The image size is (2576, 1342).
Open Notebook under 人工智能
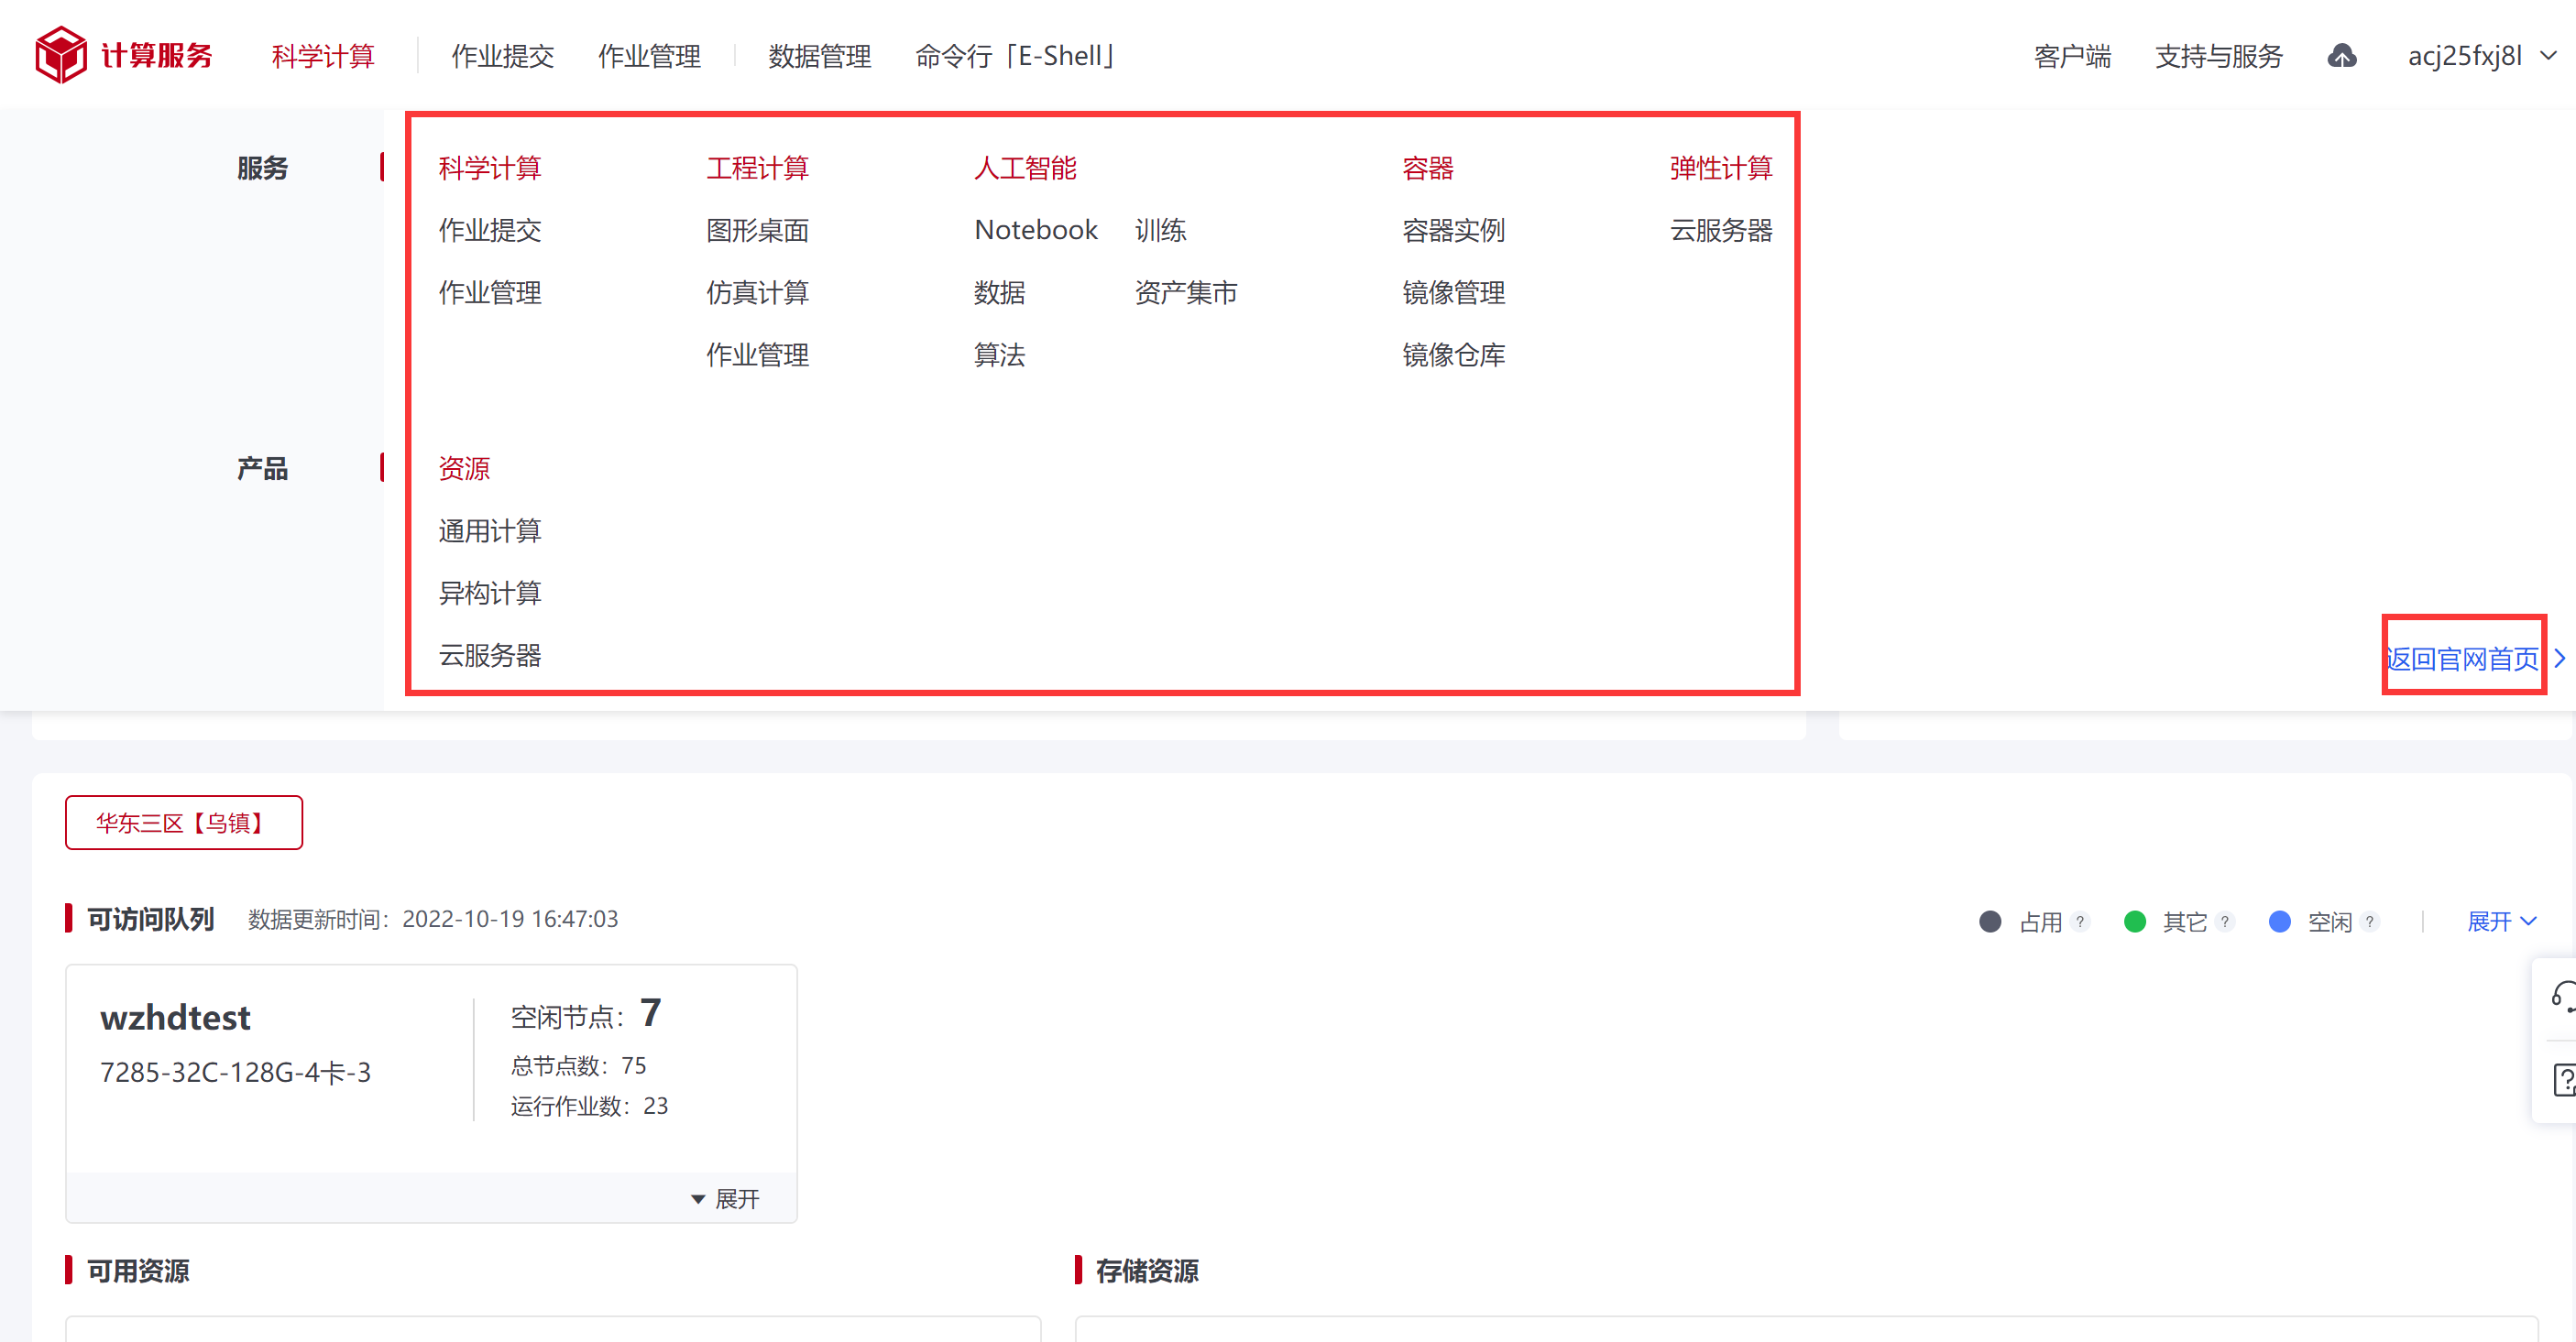[1036, 230]
